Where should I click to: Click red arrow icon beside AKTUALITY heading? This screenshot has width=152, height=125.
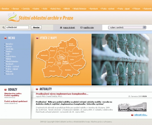37,89
